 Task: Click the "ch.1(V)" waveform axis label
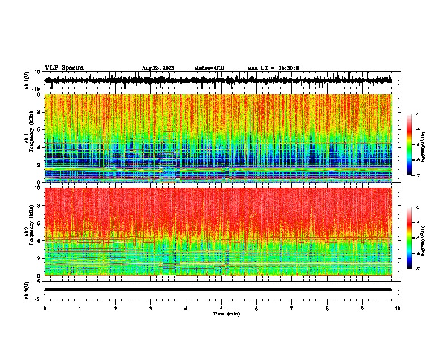[27, 80]
